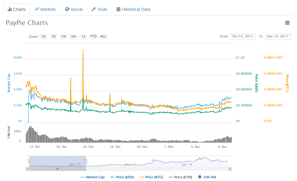297x181 pixels.
Task: Toggle the 24h Vol legend entry
Action: click(x=207, y=177)
